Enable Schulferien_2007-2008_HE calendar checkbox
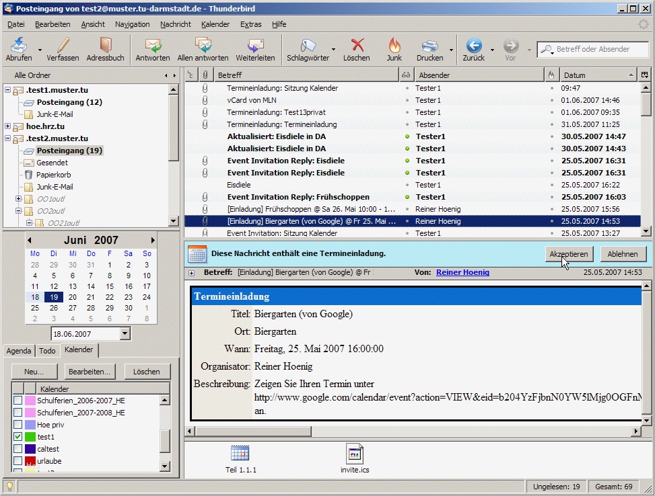This screenshot has width=655, height=496. [x=18, y=413]
